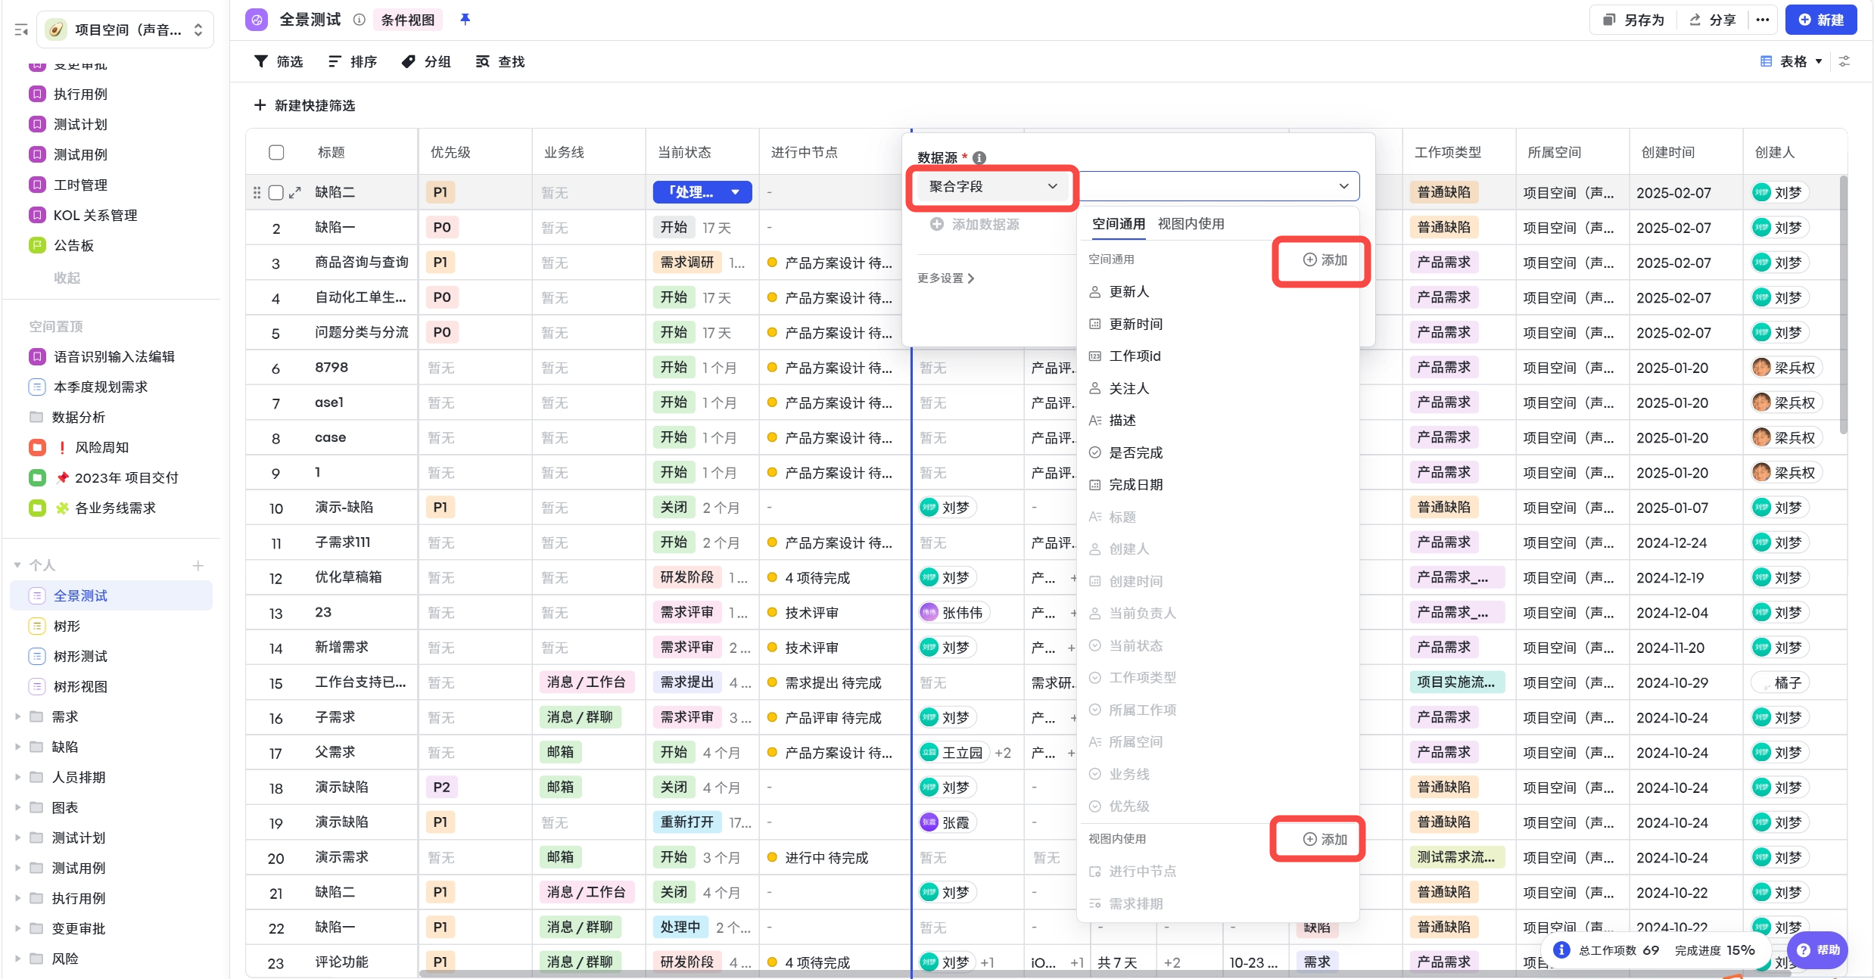The image size is (1874, 979).
Task: Click the project space avatar icon
Action: click(56, 30)
